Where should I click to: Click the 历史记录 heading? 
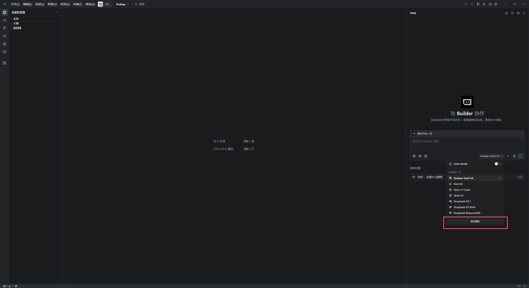pos(415,168)
